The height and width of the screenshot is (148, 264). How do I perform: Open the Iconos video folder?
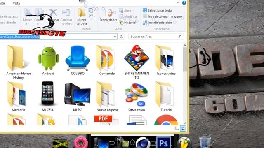pos(166,60)
